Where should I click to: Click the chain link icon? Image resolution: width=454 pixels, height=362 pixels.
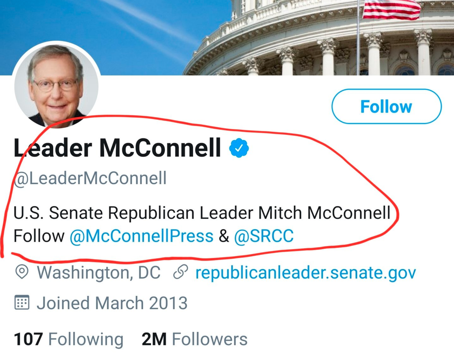179,273
